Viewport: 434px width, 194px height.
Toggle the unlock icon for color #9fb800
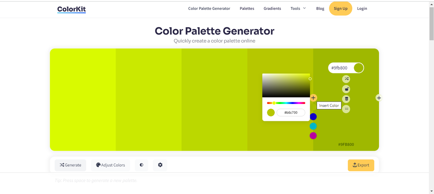coord(346,89)
